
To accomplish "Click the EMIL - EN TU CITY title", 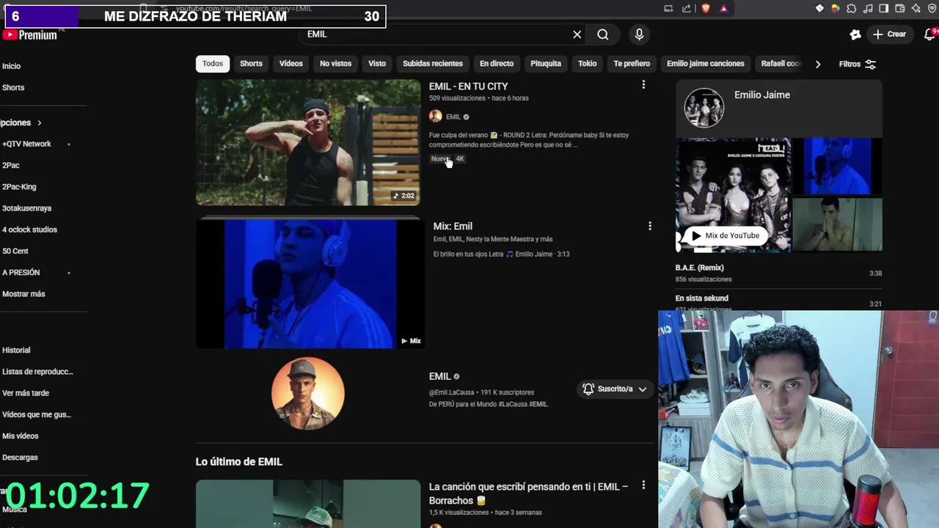I will coord(468,86).
